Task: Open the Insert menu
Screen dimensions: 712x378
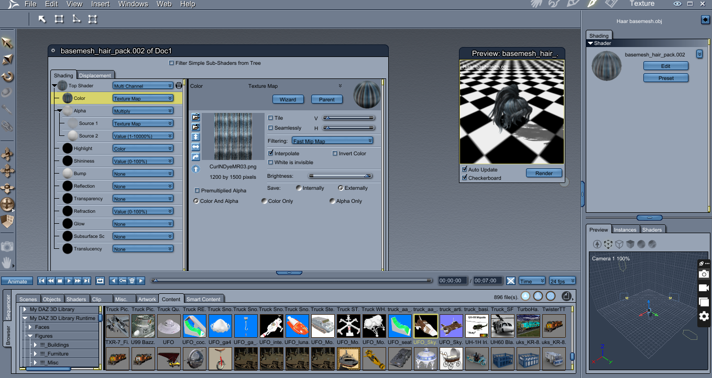Action: [101, 4]
